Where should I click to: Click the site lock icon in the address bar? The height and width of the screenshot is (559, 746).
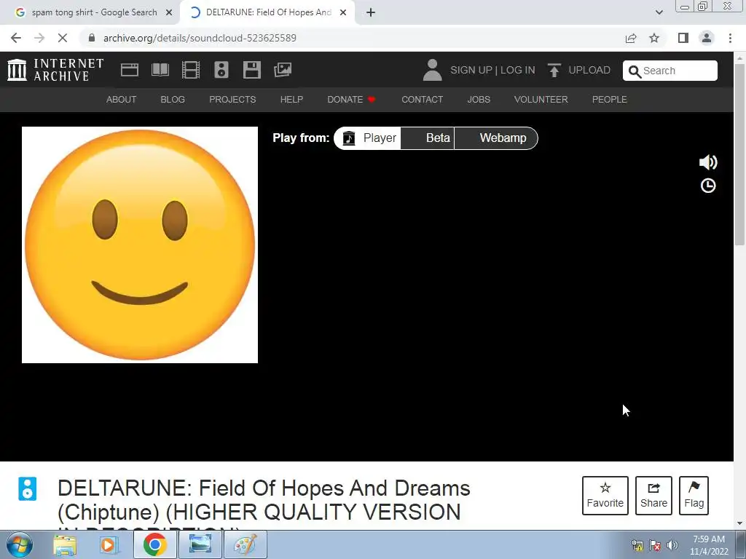92,38
